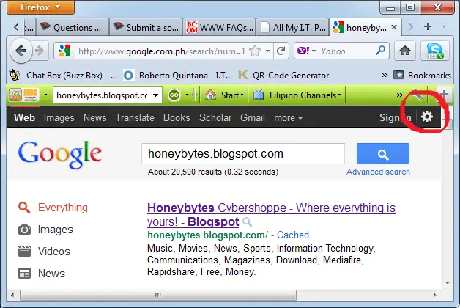Click the vertical scrollbar down arrow

tap(448, 283)
